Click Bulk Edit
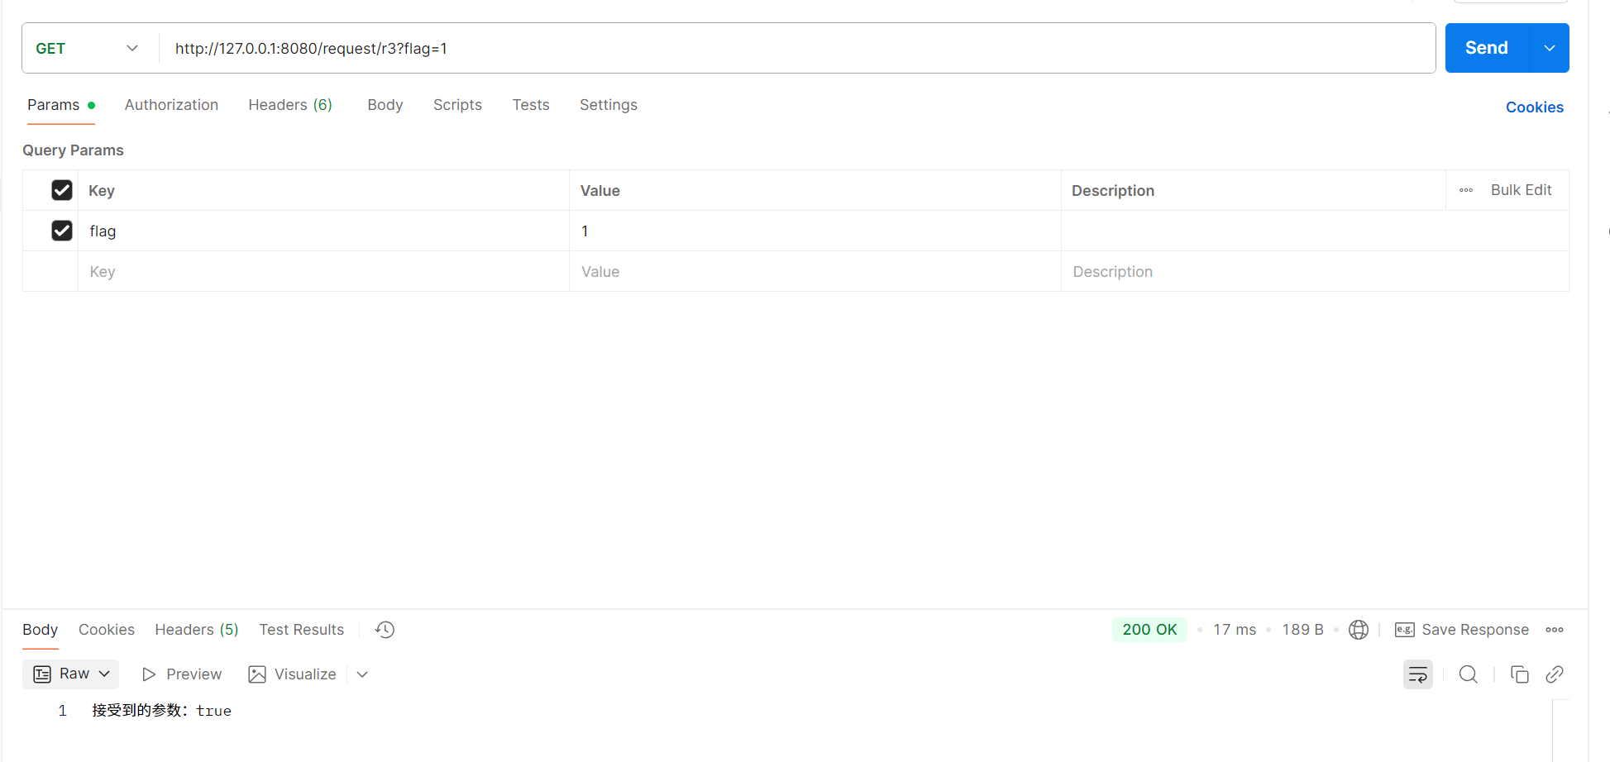The width and height of the screenshot is (1610, 762). pos(1522,190)
